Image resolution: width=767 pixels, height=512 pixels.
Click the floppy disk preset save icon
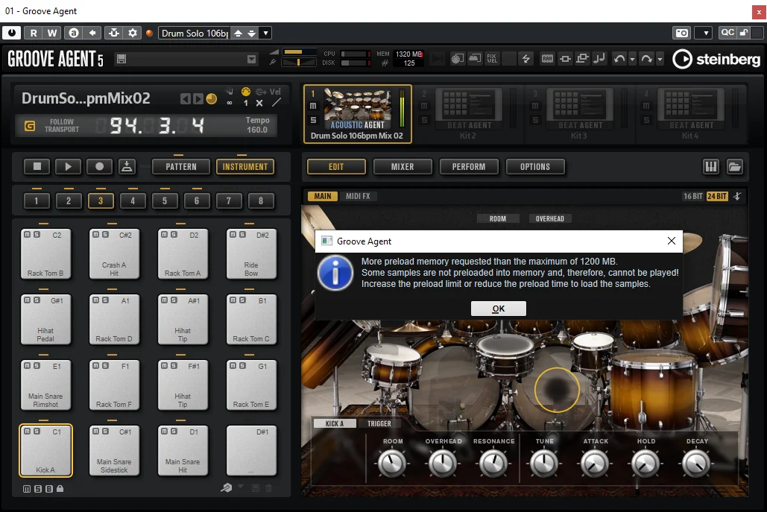(121, 59)
